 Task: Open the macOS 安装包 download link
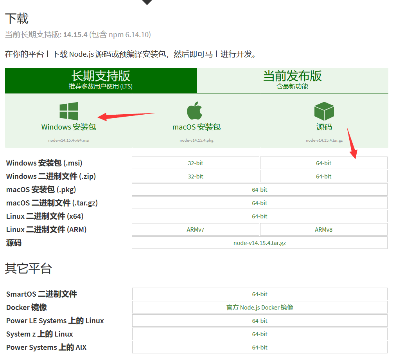196,127
